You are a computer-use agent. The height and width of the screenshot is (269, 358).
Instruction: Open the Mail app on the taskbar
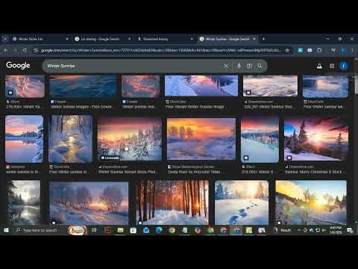point(146,230)
